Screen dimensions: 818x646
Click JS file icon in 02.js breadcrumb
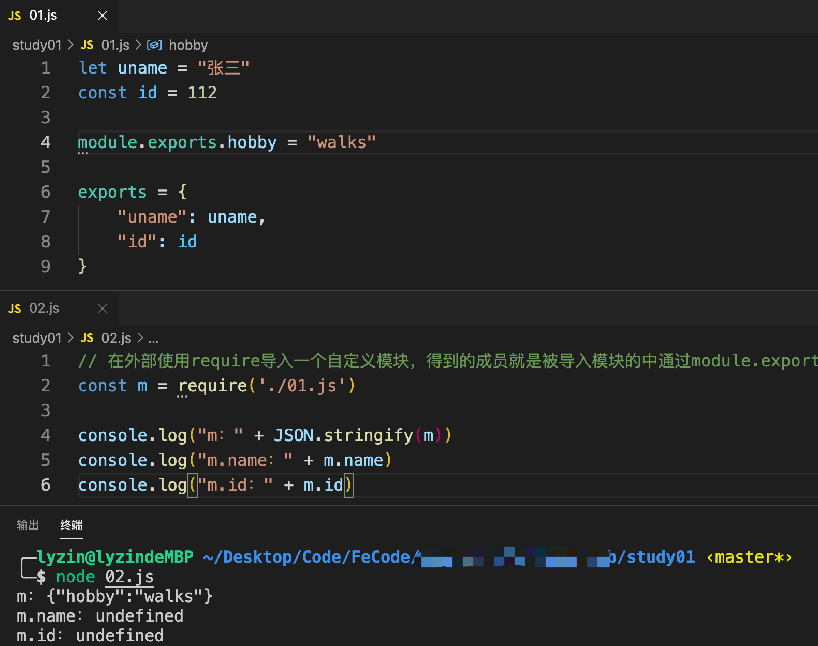tap(87, 338)
